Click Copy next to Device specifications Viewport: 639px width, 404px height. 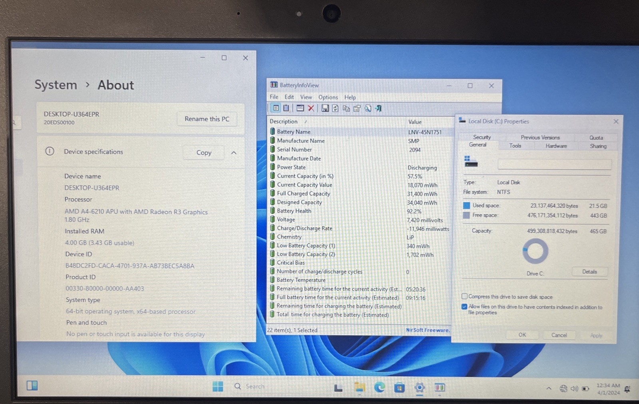tap(204, 152)
